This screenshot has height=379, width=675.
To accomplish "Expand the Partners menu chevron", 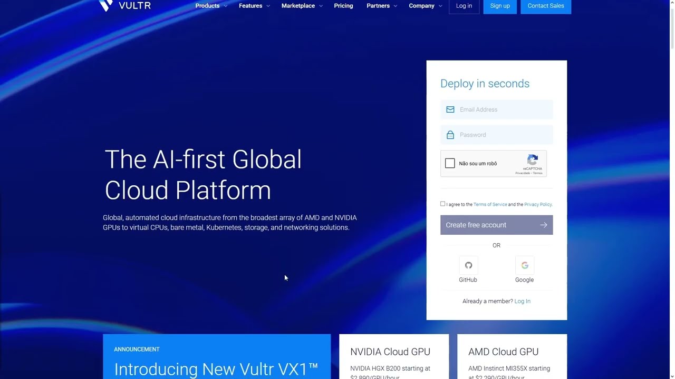I will (x=396, y=6).
